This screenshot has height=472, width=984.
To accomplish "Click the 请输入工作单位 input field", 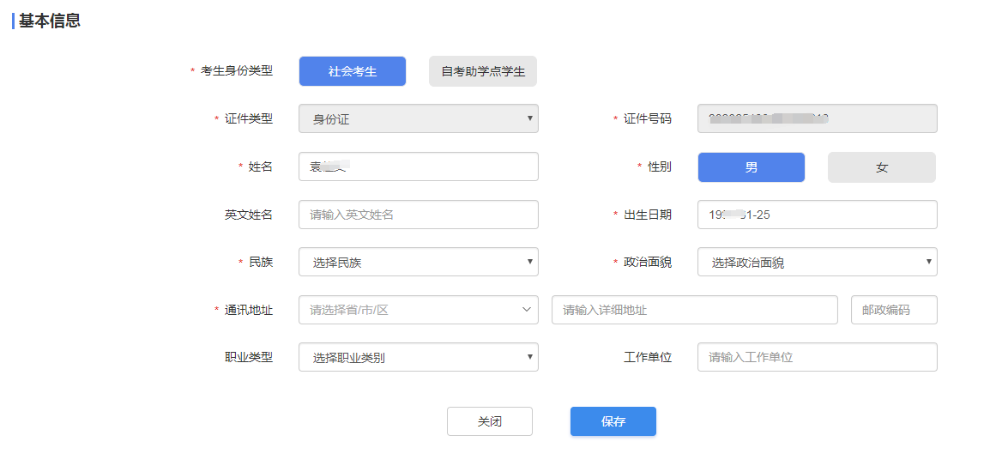I will [x=817, y=357].
